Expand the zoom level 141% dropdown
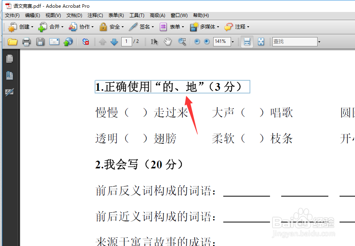 coord(232,41)
